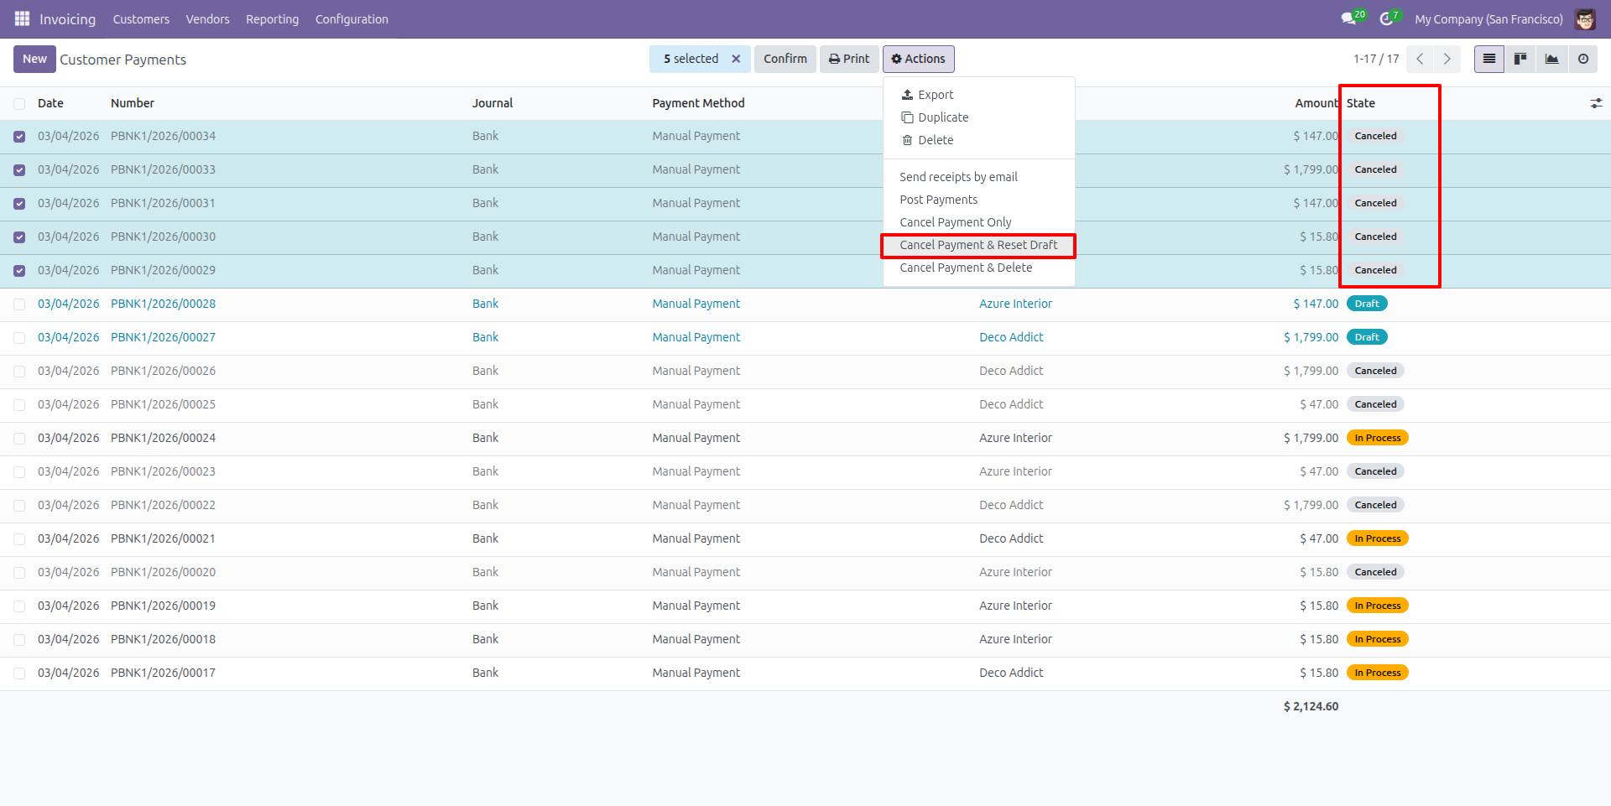Open the Vendors menu
Viewport: 1611px width, 806px height.
(x=207, y=19)
